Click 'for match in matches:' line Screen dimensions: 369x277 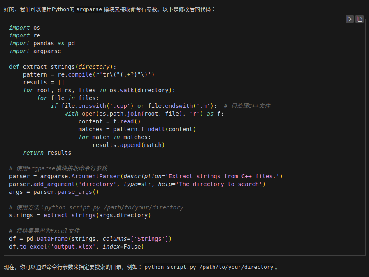click(x=115, y=137)
